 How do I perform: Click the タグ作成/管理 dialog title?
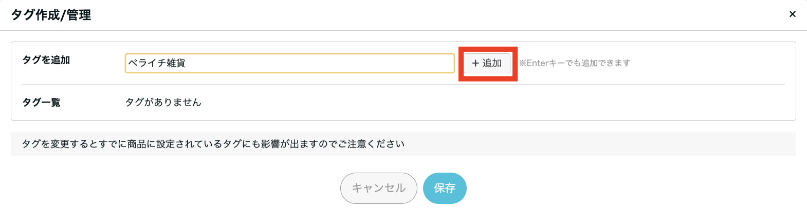(x=51, y=15)
